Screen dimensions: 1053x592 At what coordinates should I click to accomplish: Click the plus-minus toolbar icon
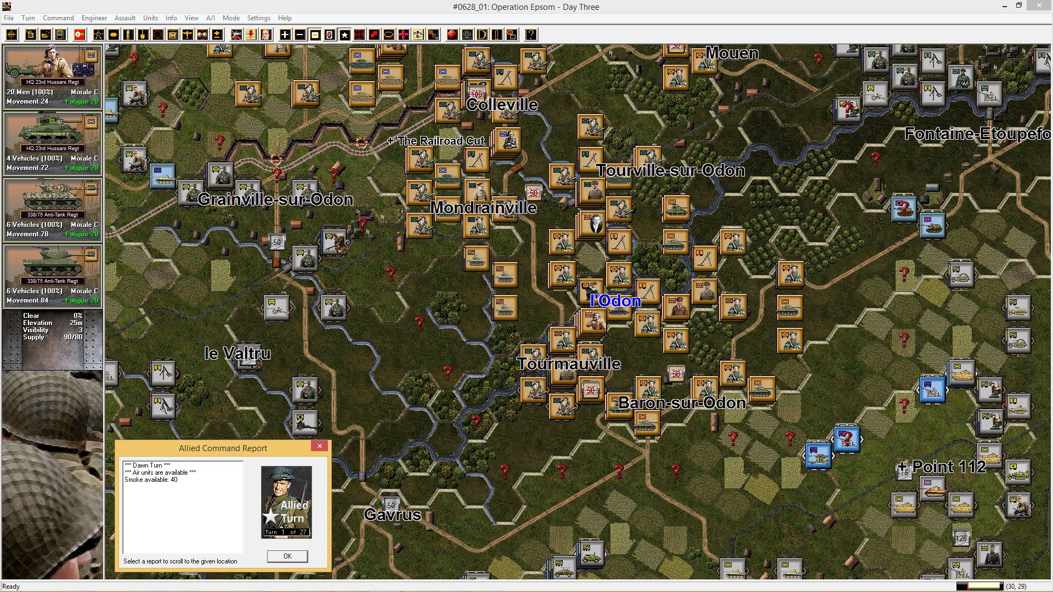tap(217, 35)
